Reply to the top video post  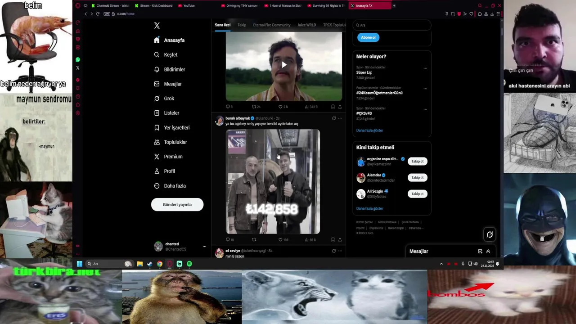pyautogui.click(x=229, y=107)
